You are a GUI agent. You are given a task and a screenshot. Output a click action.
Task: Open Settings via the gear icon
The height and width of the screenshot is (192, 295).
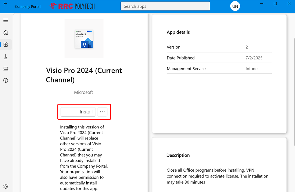coord(6,186)
